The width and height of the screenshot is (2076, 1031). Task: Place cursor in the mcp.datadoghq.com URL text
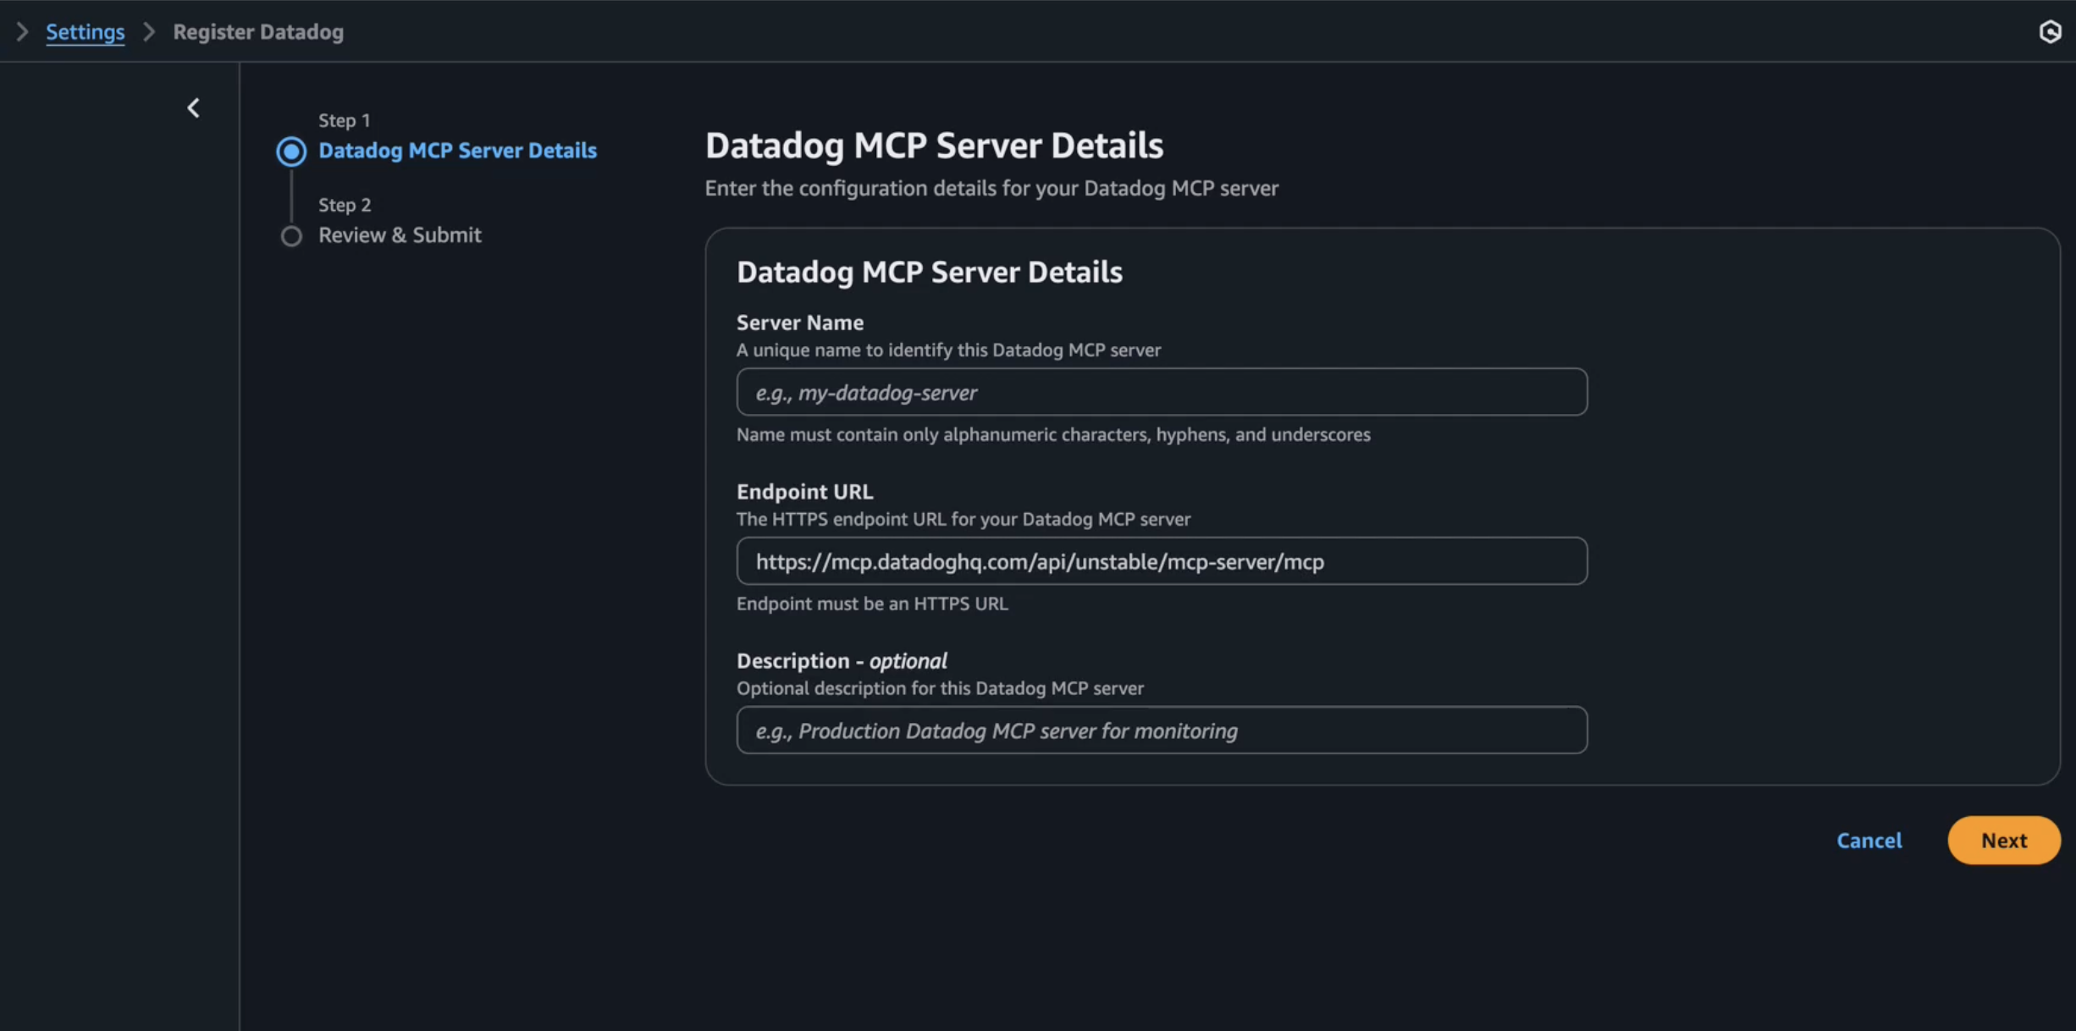pos(1040,560)
